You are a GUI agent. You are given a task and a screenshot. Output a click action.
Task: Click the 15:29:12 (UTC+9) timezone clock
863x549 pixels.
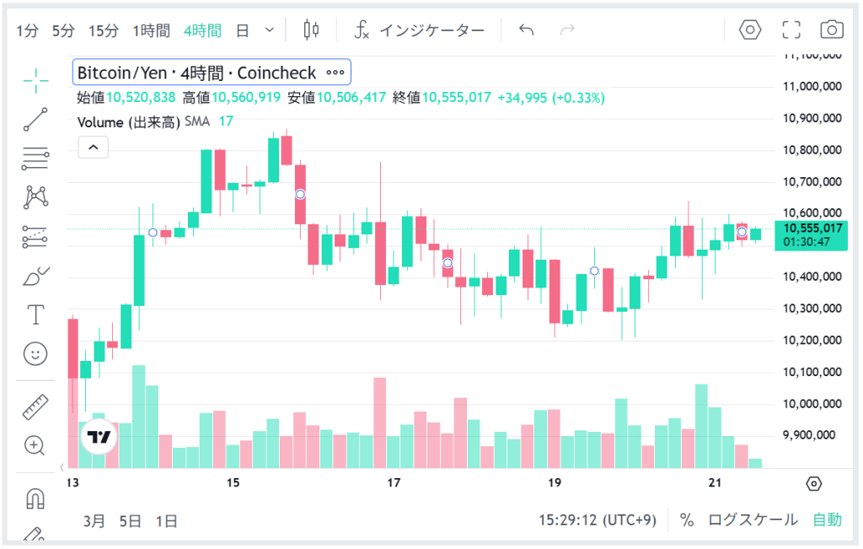[x=597, y=519]
